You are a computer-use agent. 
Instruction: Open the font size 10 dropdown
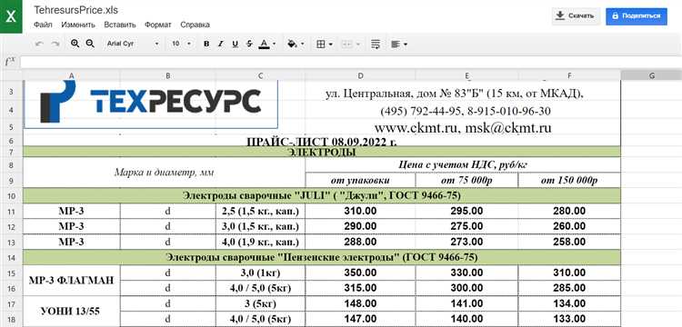point(181,44)
